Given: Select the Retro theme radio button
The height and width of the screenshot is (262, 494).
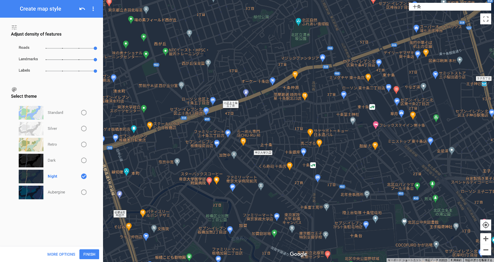Looking at the screenshot, I should pyautogui.click(x=84, y=144).
